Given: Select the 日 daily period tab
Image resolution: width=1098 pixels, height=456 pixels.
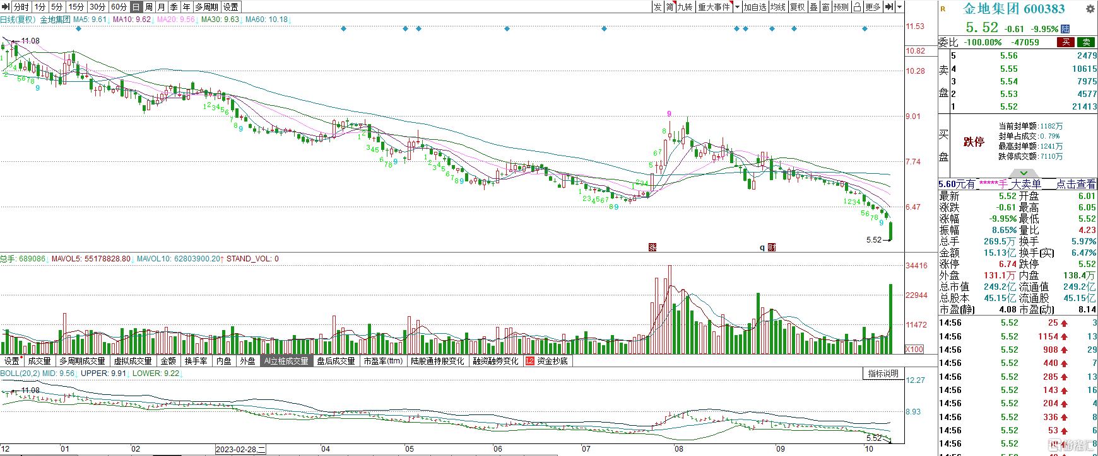Looking at the screenshot, I should coord(136,7).
